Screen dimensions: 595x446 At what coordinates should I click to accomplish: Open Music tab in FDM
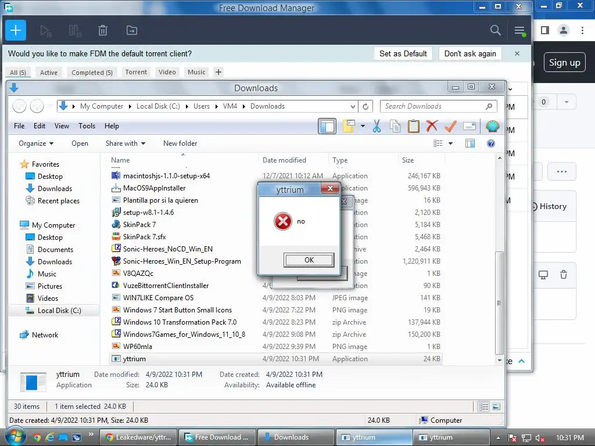[x=196, y=72]
